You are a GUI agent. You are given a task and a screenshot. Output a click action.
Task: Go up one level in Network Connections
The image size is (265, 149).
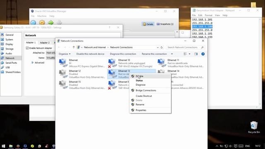(x=74, y=47)
